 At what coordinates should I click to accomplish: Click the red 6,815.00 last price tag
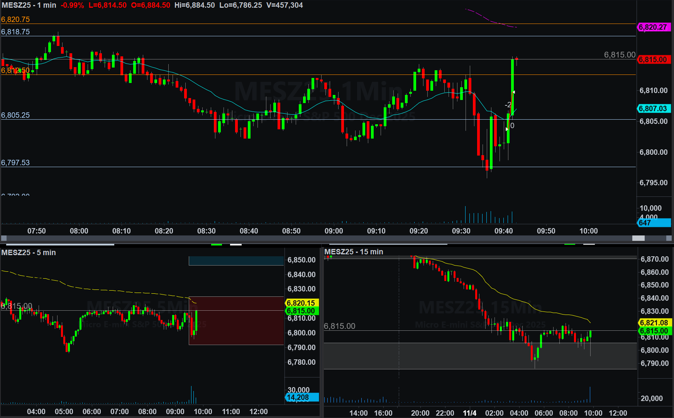tap(654, 60)
